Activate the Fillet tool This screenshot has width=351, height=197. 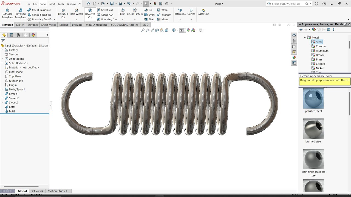click(123, 12)
